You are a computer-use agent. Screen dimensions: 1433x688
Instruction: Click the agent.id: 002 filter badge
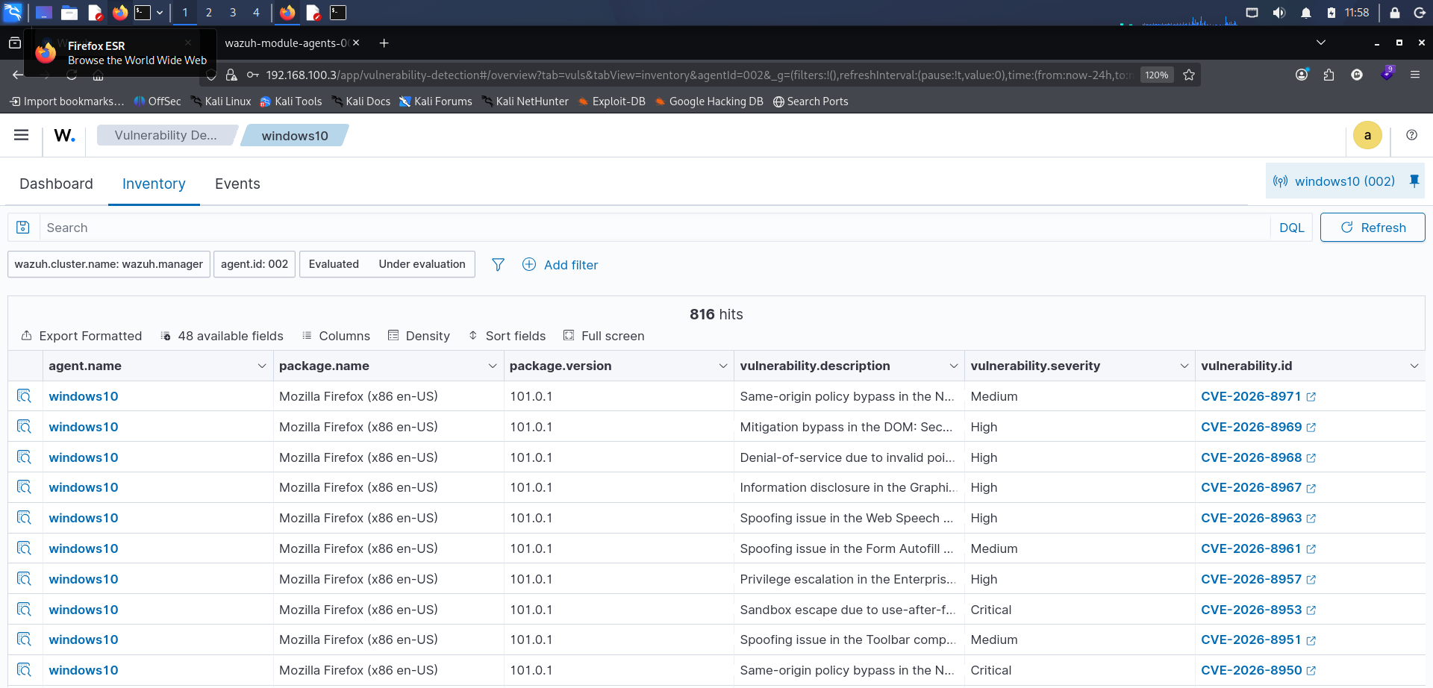(255, 264)
